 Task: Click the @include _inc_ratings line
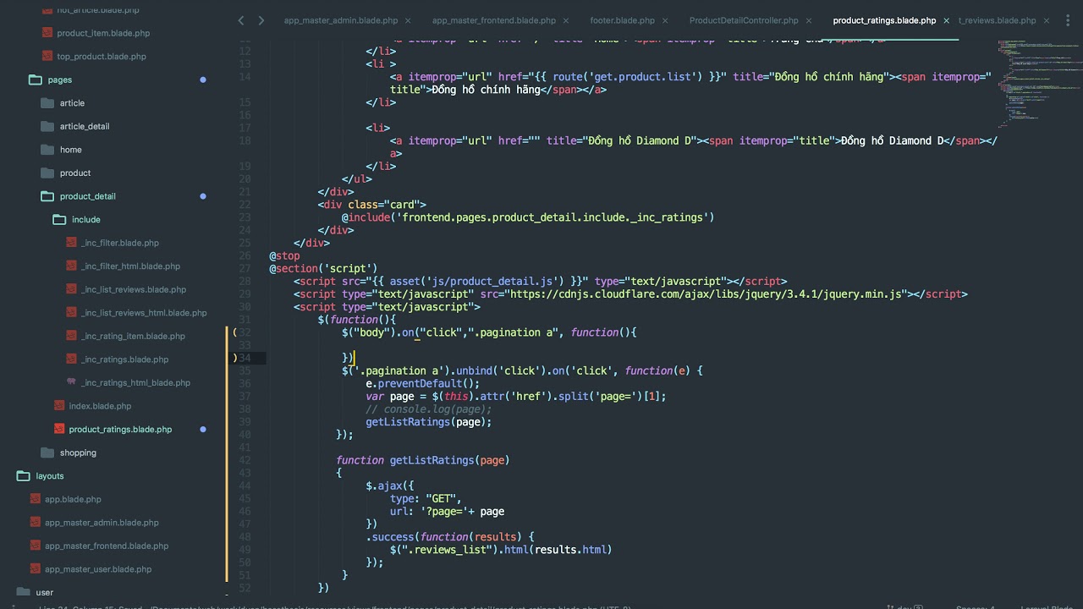pyautogui.click(x=528, y=217)
